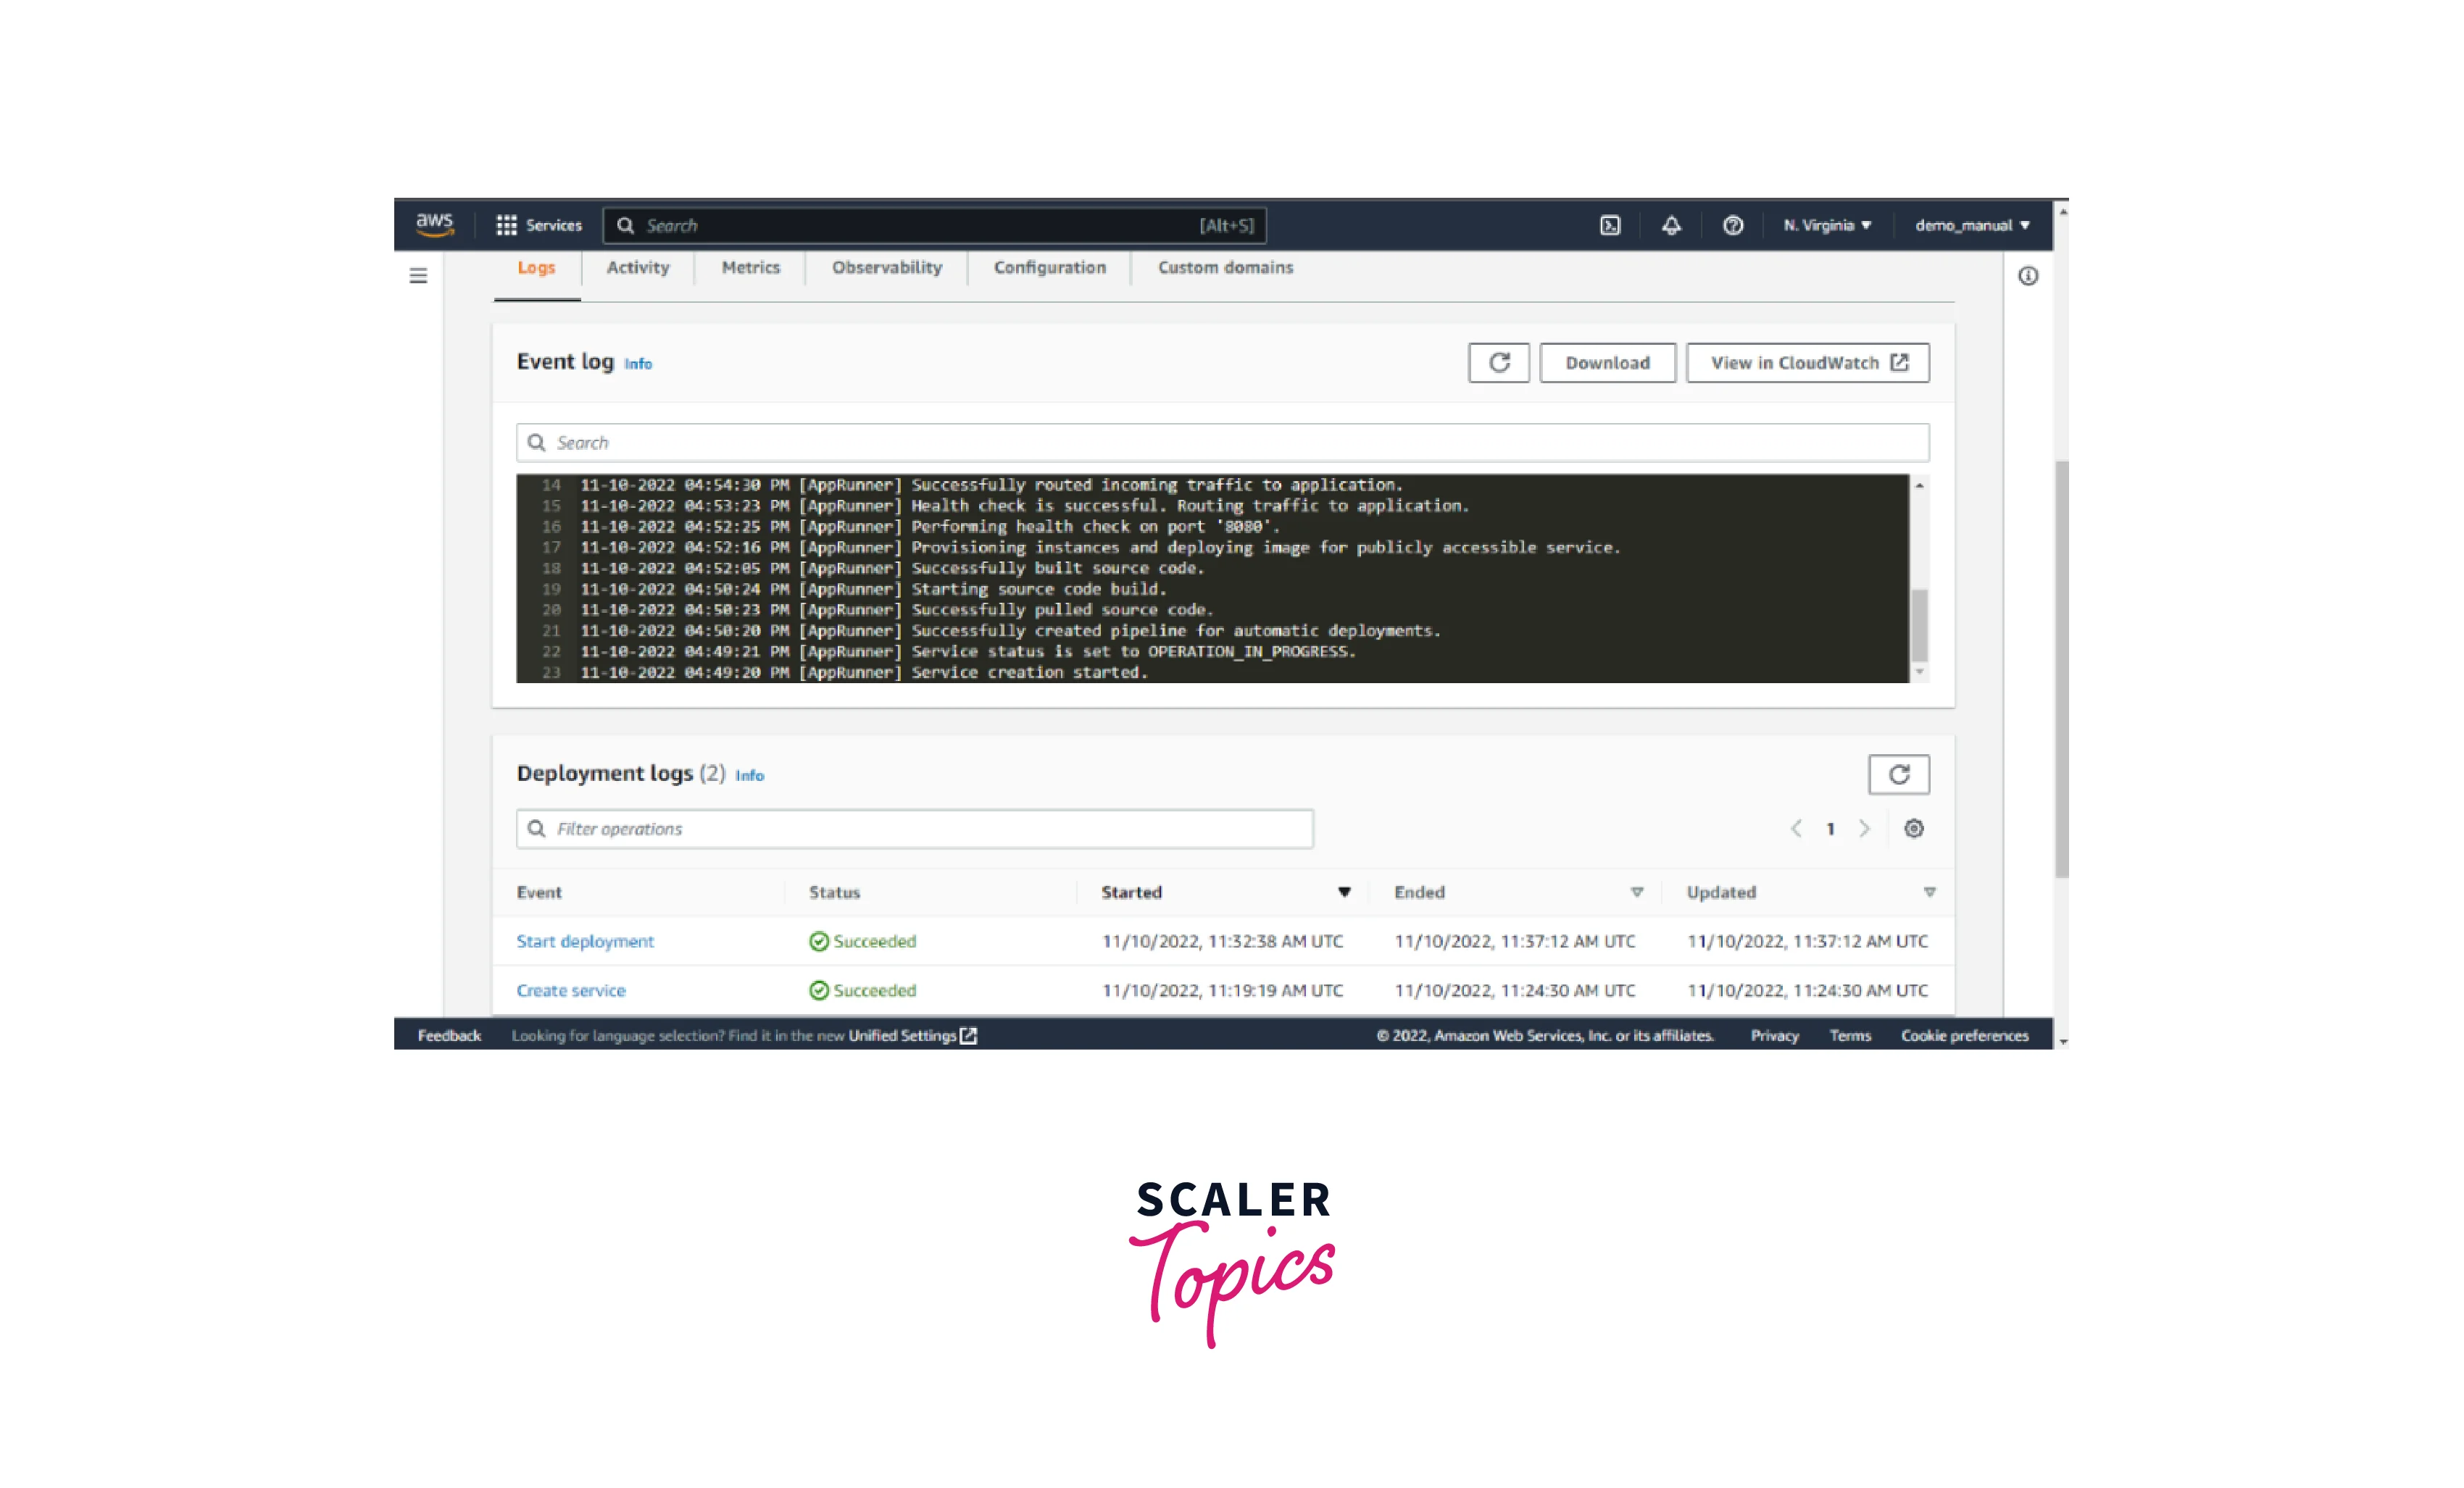Expand deployment logs next page arrow
The width and height of the screenshot is (2464, 1488).
click(x=1860, y=829)
